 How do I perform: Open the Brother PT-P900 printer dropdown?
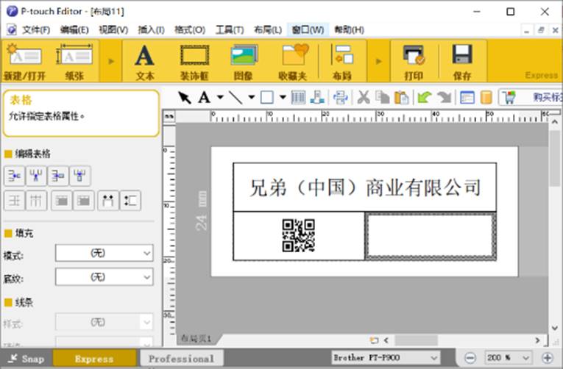[x=386, y=357]
